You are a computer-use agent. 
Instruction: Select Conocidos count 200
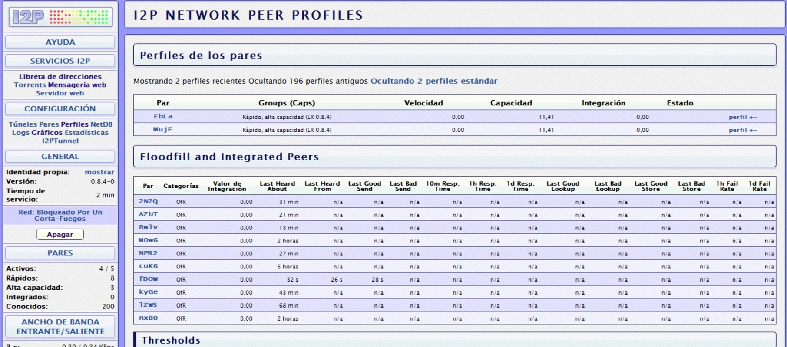coord(108,306)
